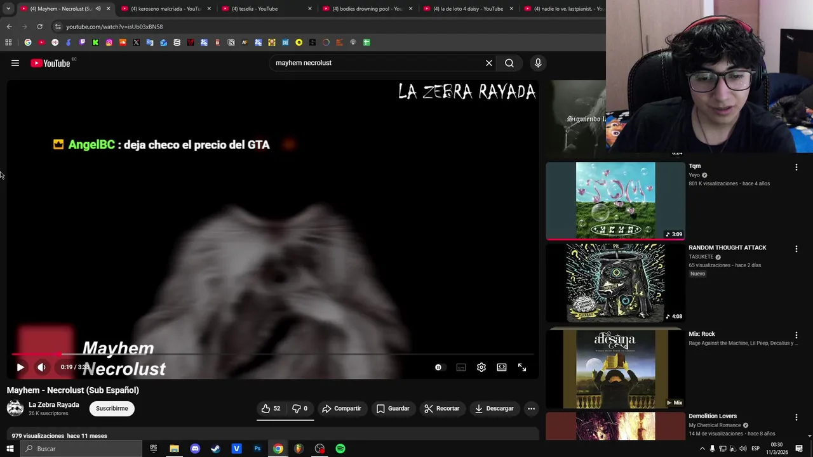Open more actions ellipsis under video
Screen dimensions: 813x457
click(x=532, y=408)
